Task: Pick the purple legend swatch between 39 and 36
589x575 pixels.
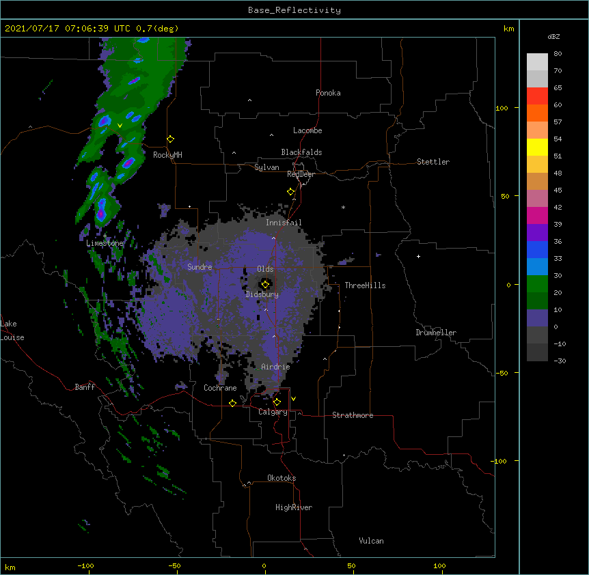Action: pos(537,233)
